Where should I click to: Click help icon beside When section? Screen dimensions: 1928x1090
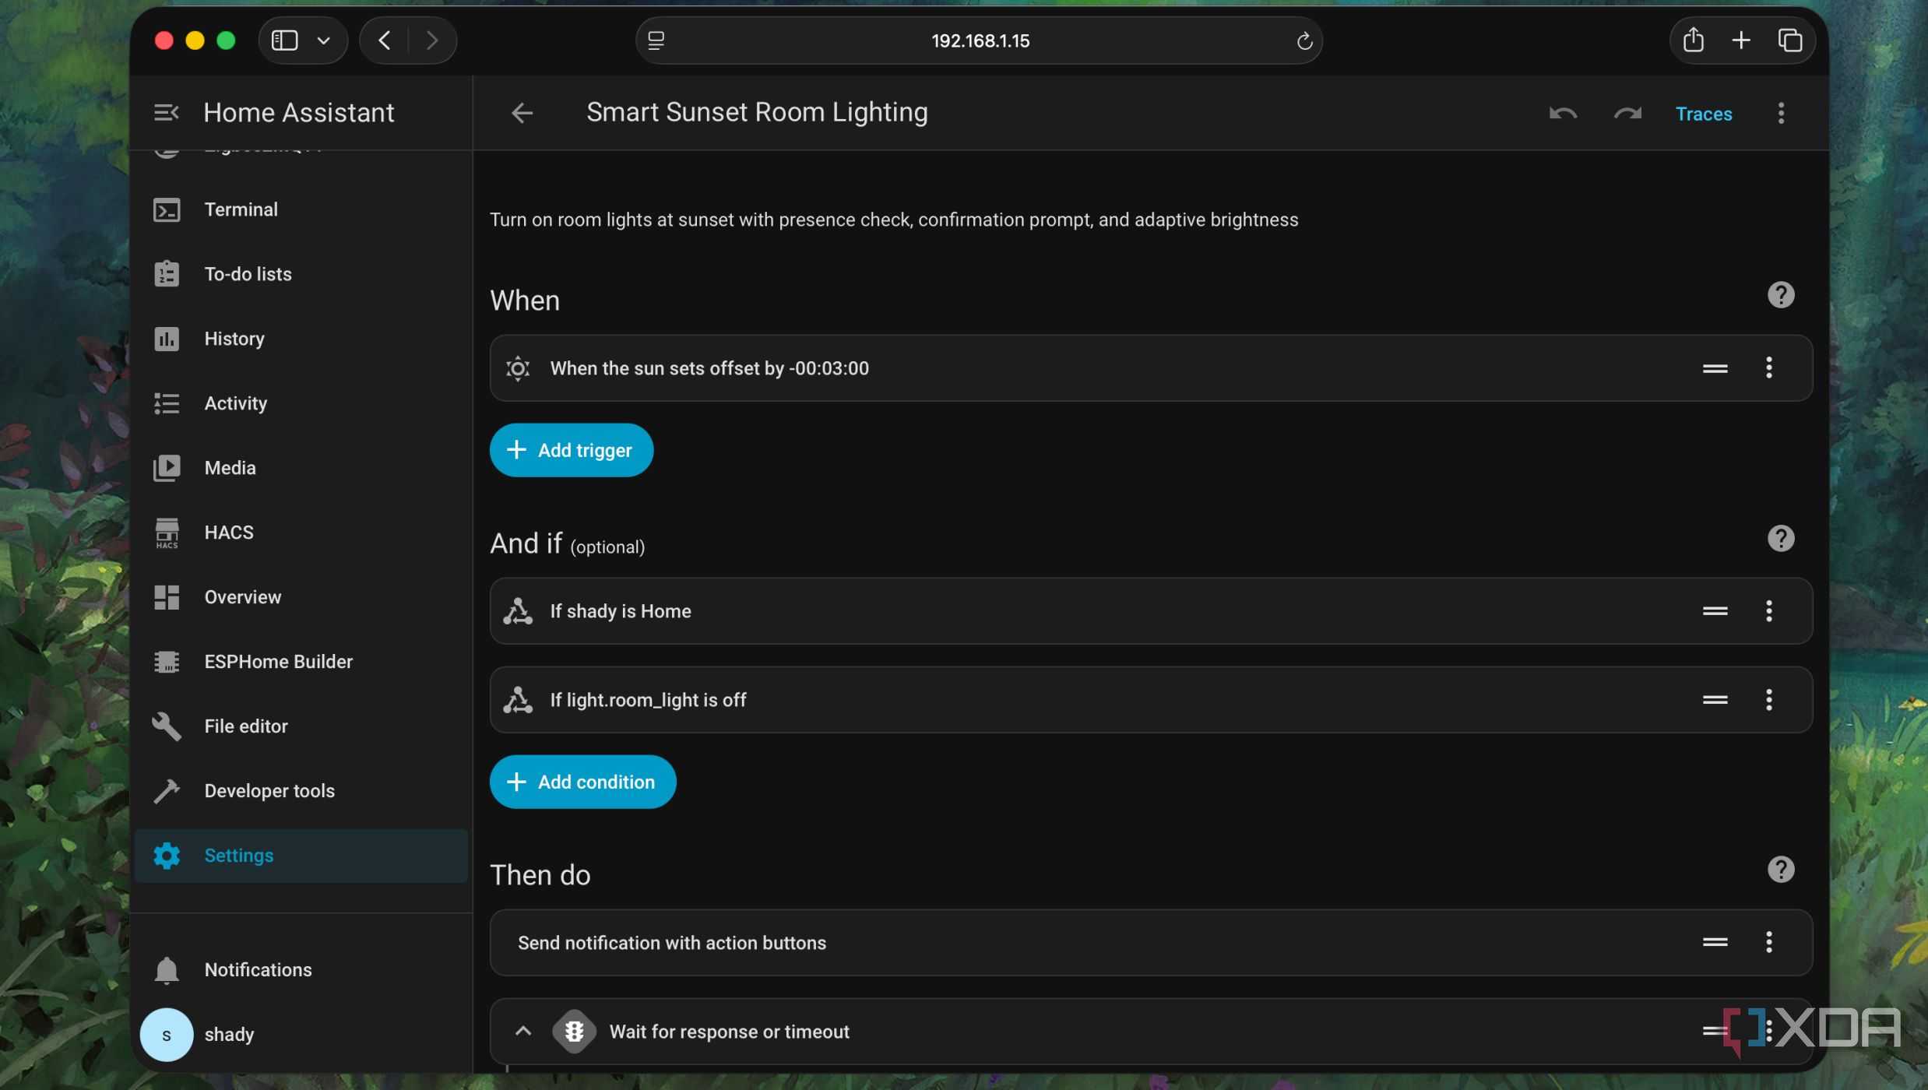[1780, 295]
